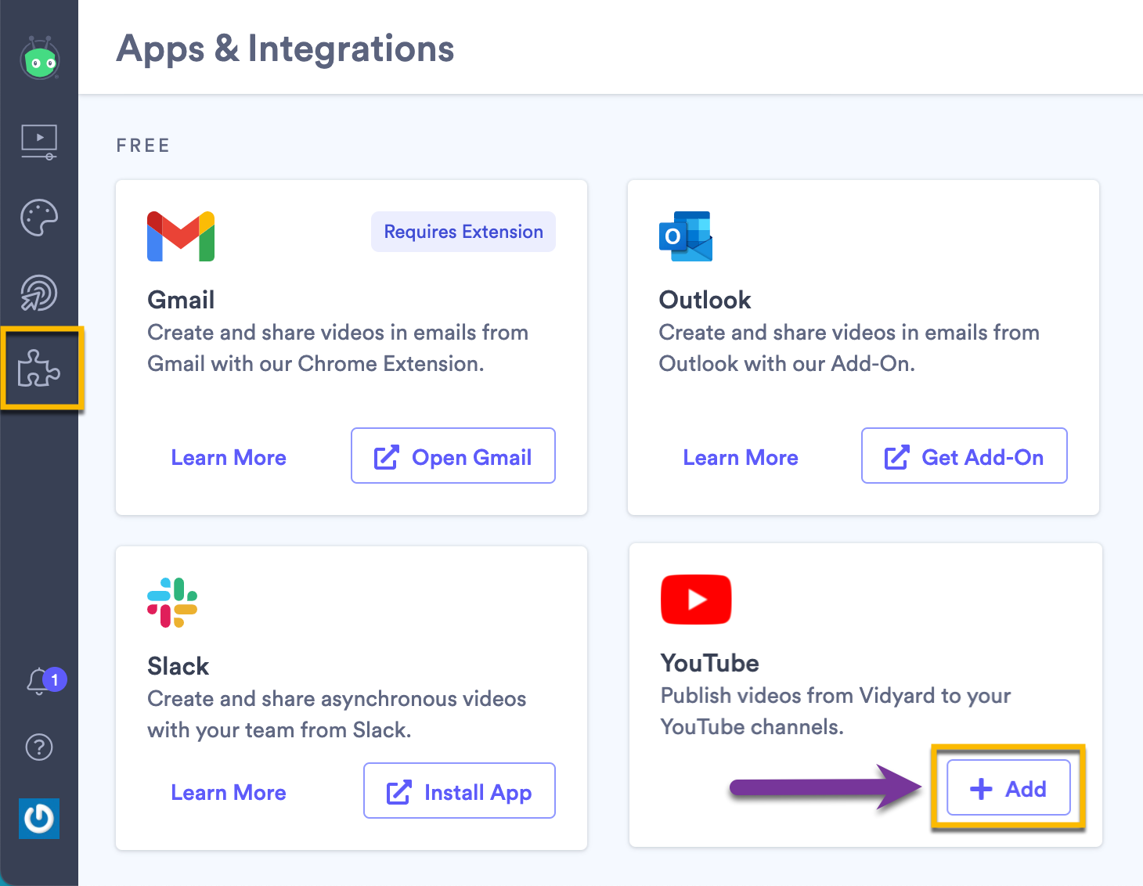Open Learn More link for Gmail
Viewport: 1143px width, 886px height.
coord(229,458)
